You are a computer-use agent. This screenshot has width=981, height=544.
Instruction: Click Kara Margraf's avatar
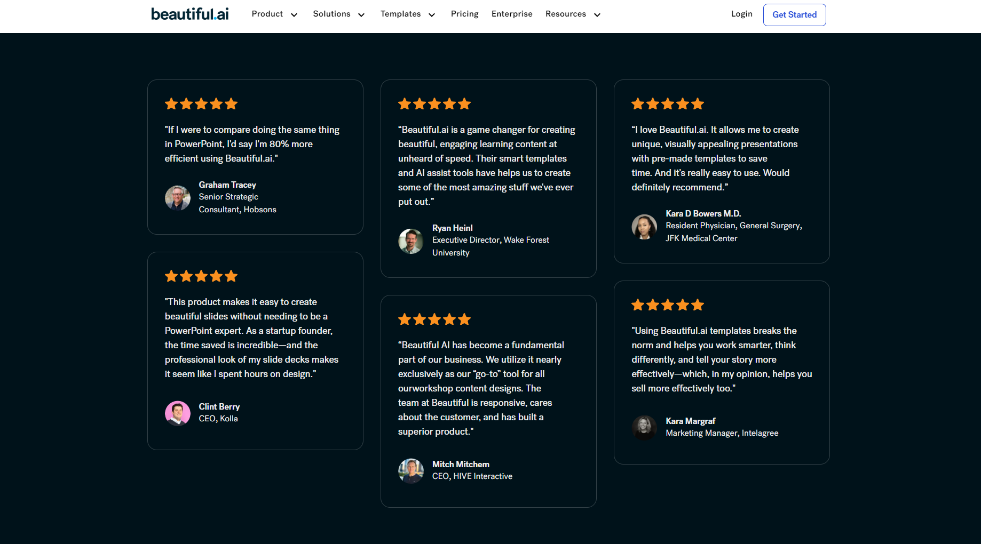pyautogui.click(x=644, y=428)
